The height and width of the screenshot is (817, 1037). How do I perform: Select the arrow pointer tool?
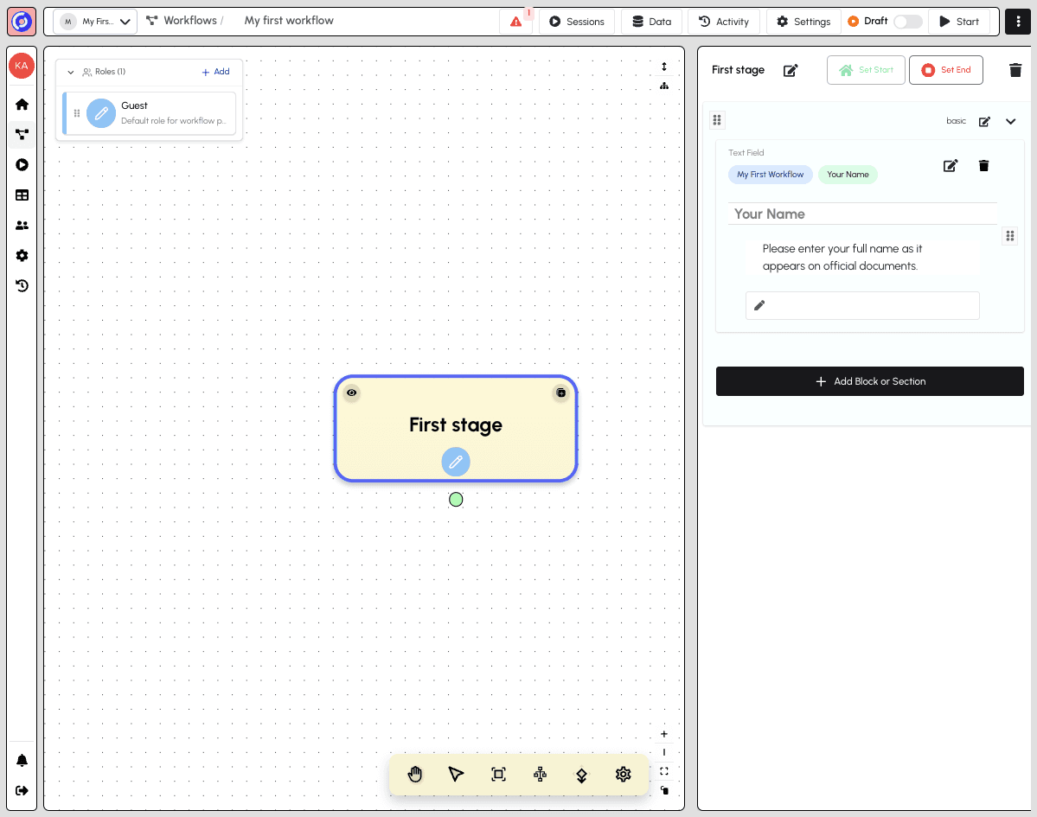[x=457, y=774]
